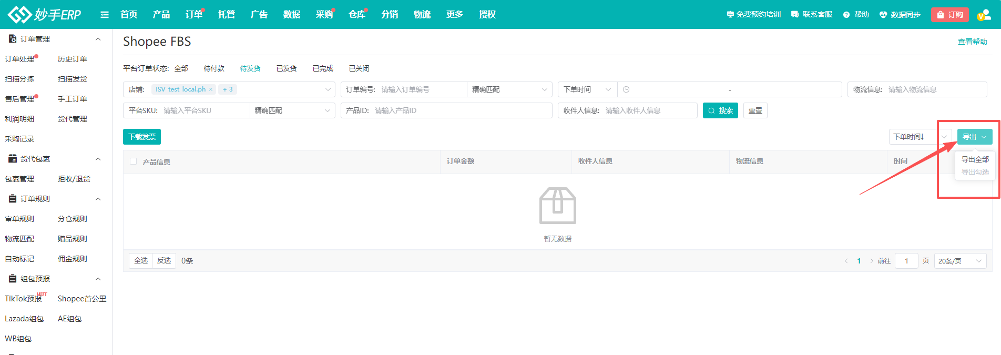This screenshot has height=355, width=1001.
Task: Click the red 订购 button
Action: (x=950, y=15)
